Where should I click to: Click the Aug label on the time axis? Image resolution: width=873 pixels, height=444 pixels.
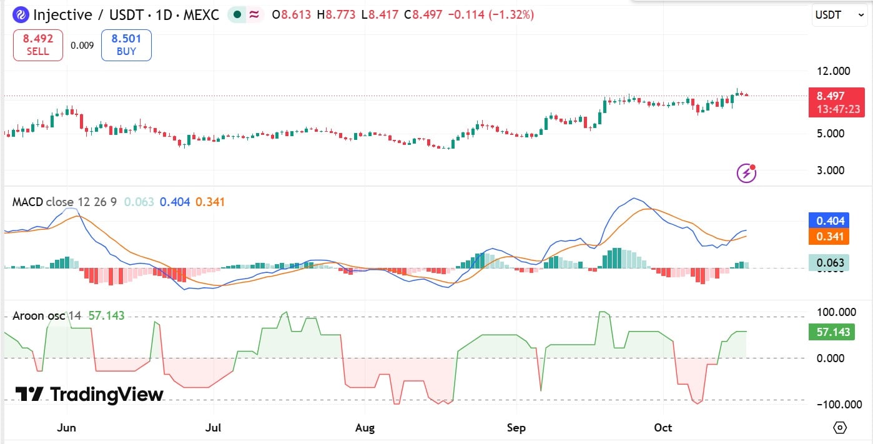point(365,428)
